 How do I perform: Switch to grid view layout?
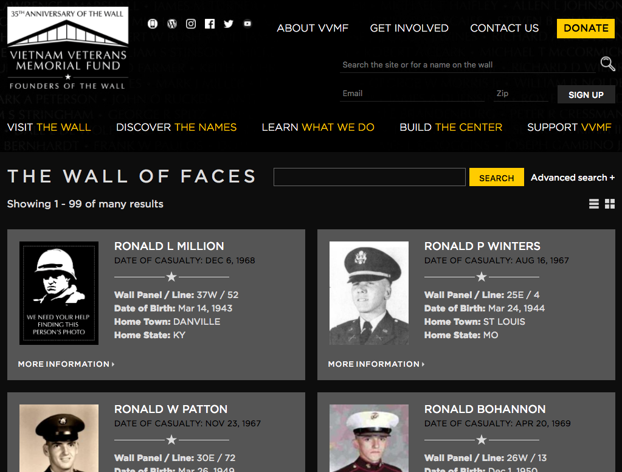[610, 204]
